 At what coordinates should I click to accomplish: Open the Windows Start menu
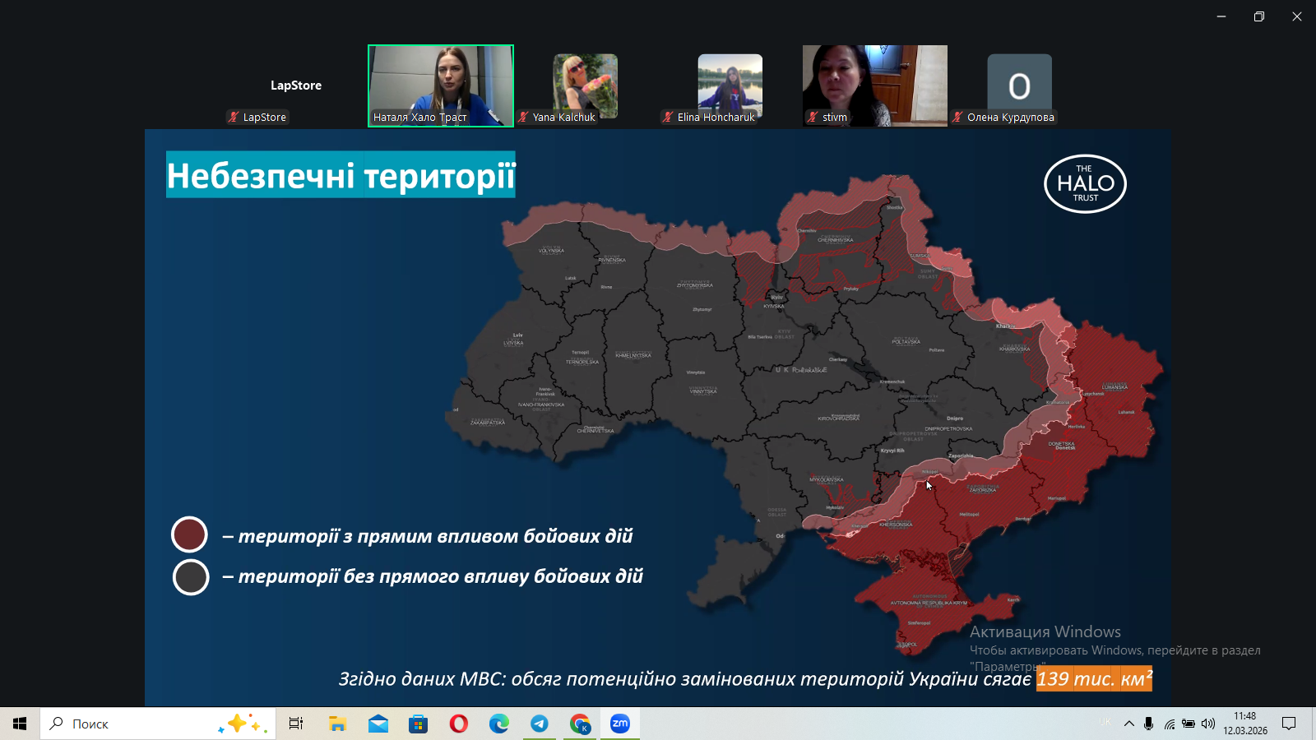click(x=20, y=724)
